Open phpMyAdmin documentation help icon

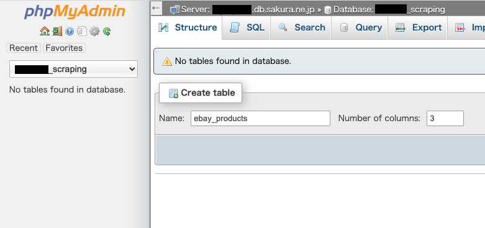coord(70,31)
